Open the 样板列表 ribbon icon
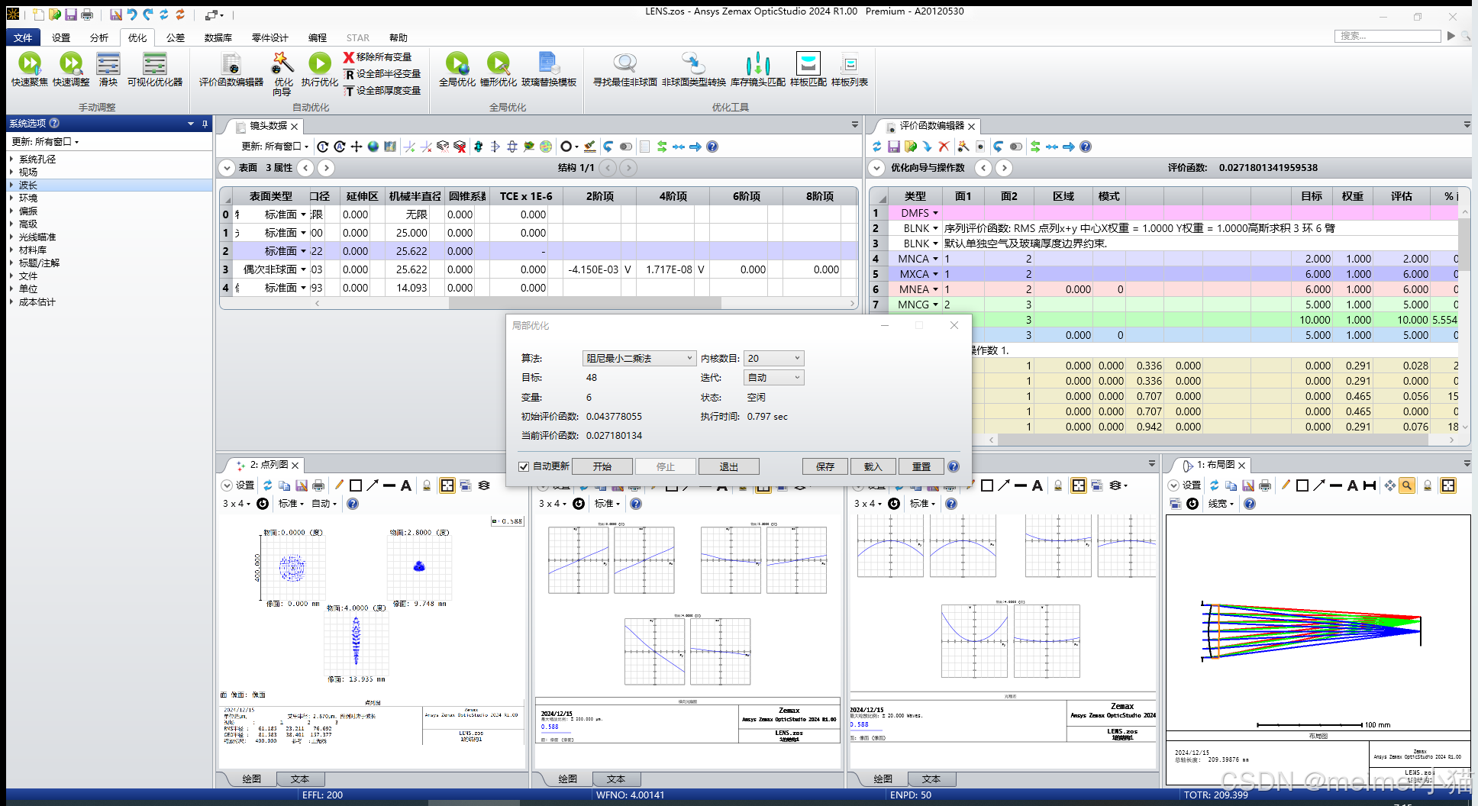This screenshot has height=806, width=1478. [850, 69]
